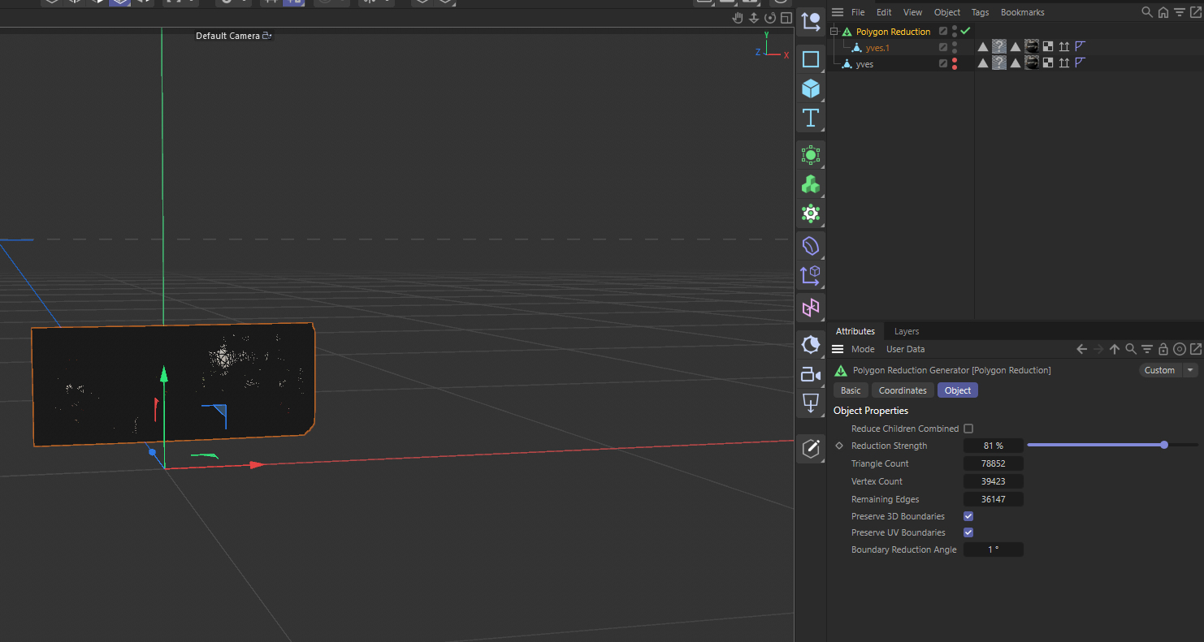Add a Camera from the camera icon
Image resolution: width=1204 pixels, height=642 pixels.
click(x=810, y=374)
